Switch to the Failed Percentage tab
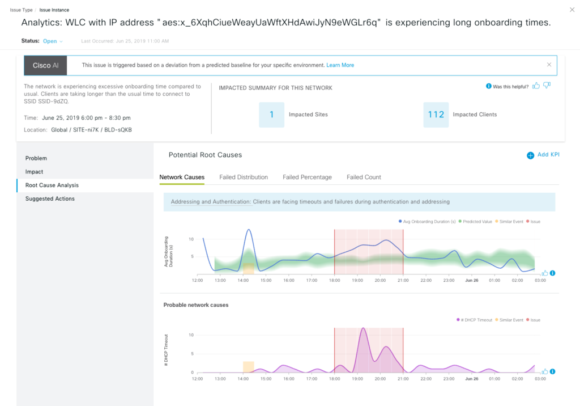 click(307, 177)
